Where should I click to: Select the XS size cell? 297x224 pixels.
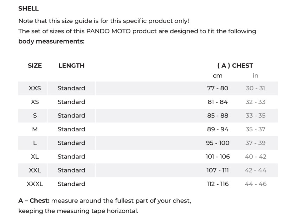click(x=35, y=102)
